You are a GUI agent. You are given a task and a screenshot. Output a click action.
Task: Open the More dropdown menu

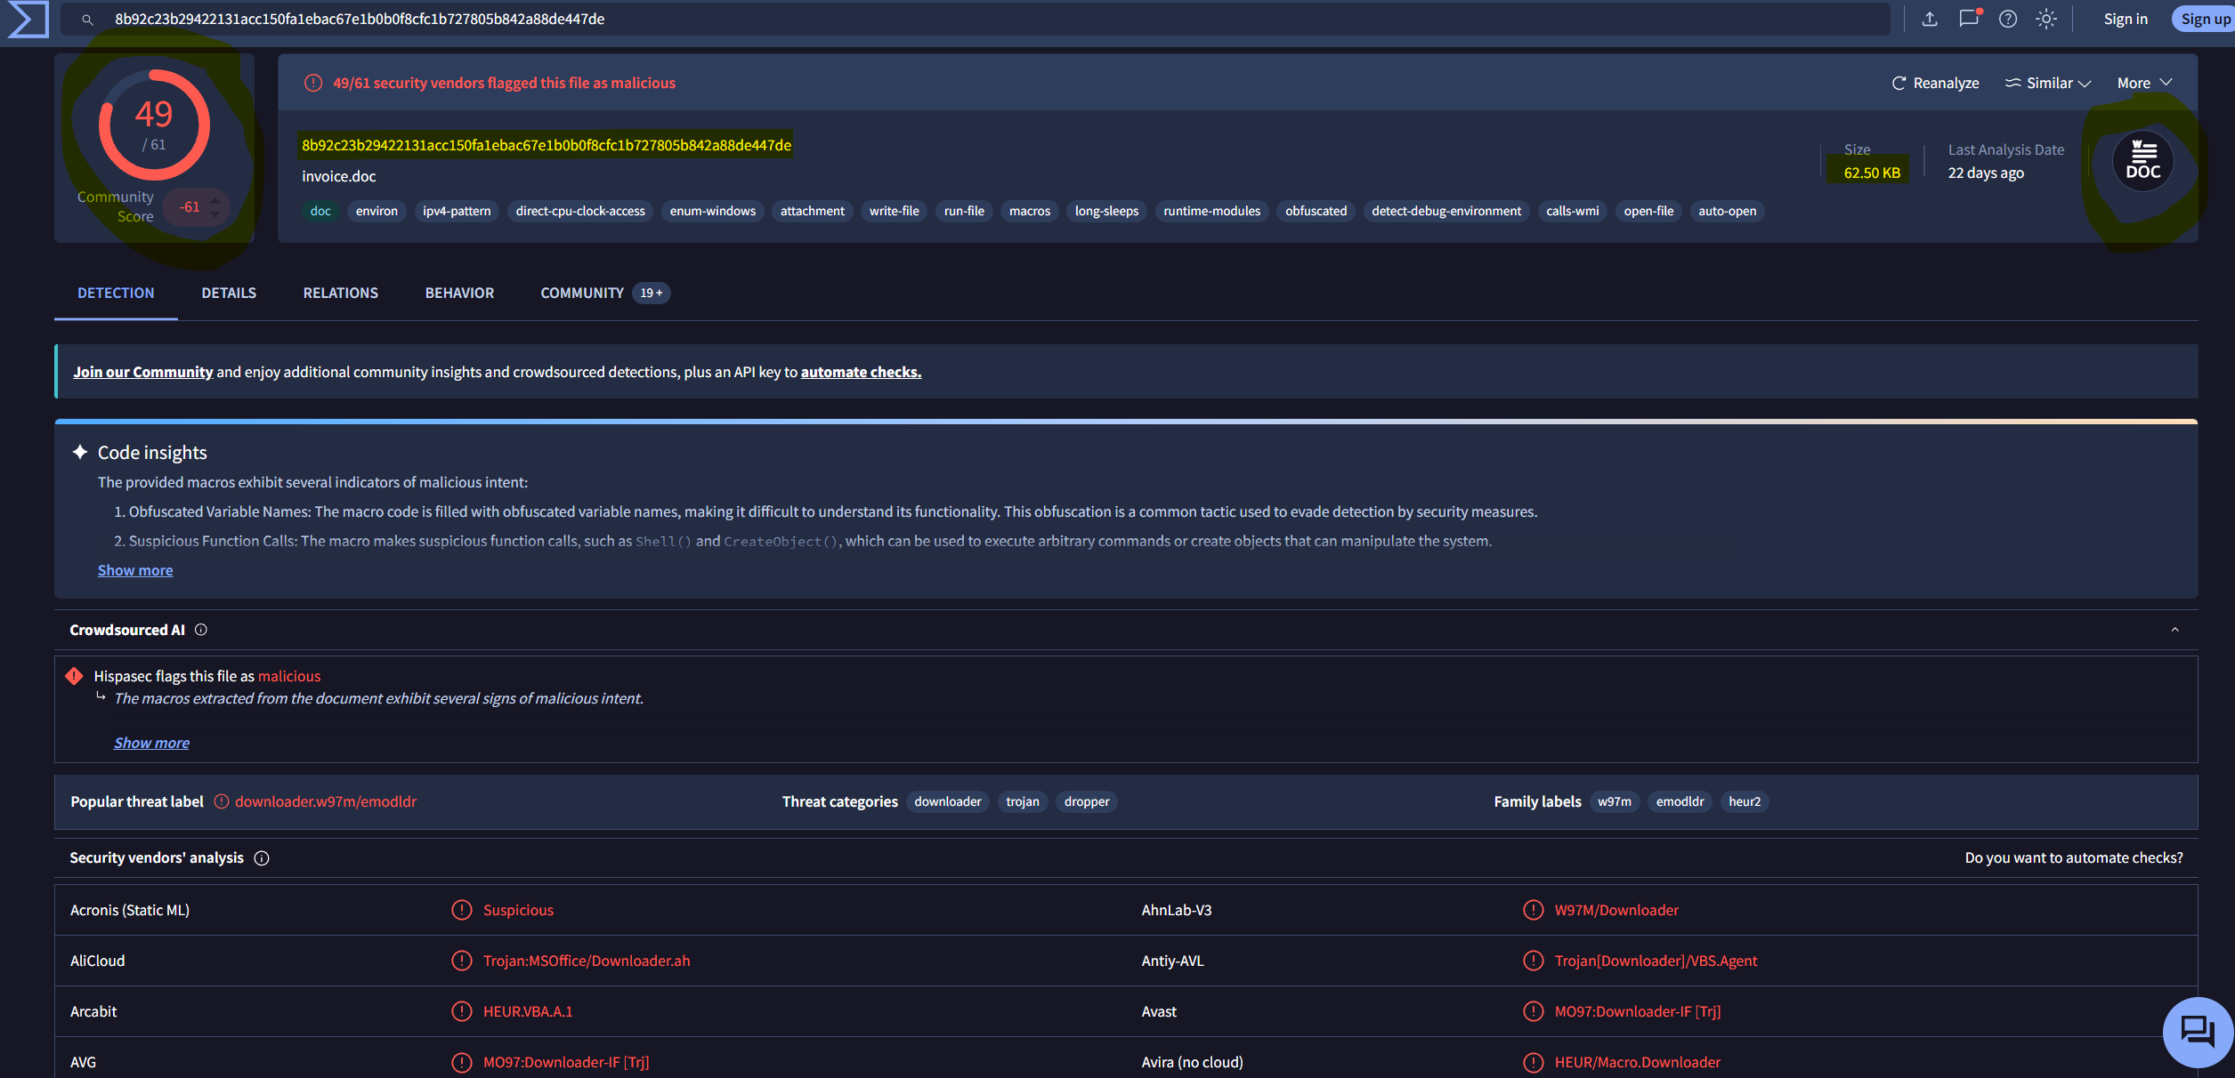pyautogui.click(x=2145, y=83)
